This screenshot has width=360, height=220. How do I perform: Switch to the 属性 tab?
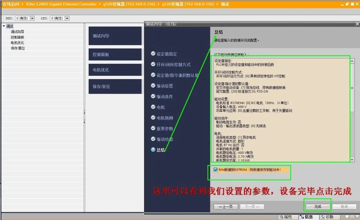pyautogui.click(x=288, y=217)
